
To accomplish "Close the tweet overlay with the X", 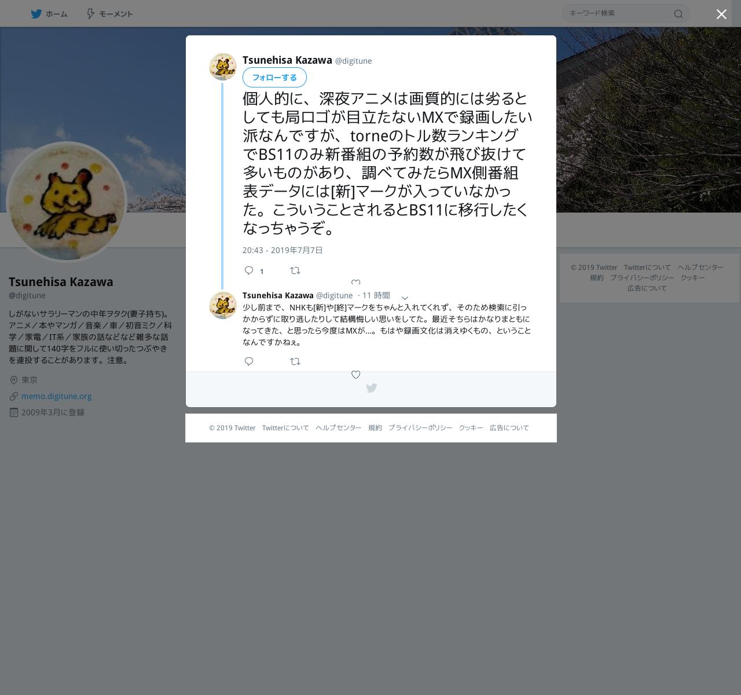I will (x=721, y=14).
